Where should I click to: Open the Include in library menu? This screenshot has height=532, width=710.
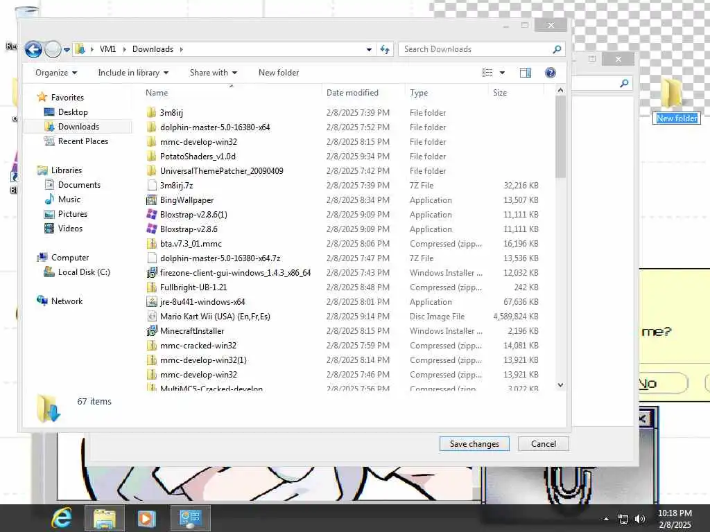point(133,73)
